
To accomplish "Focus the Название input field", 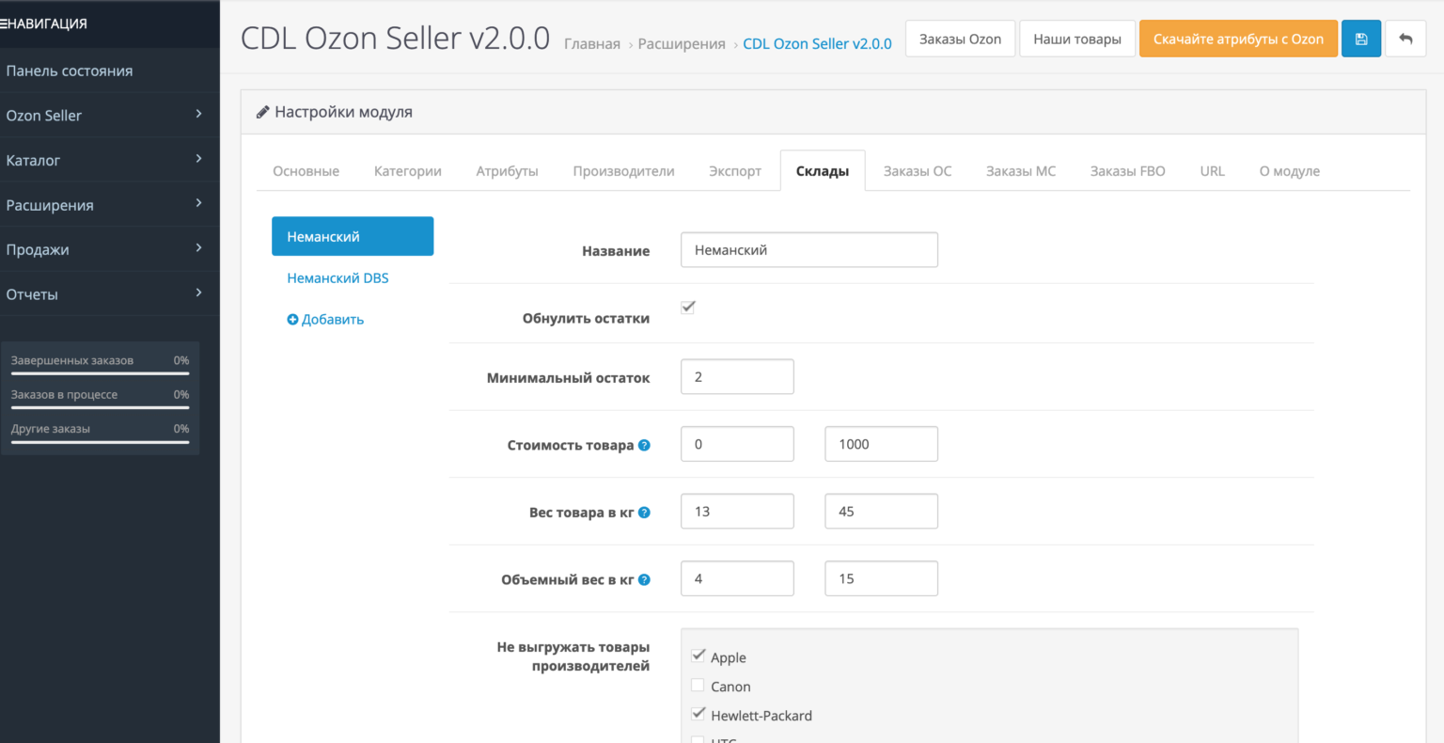I will point(809,249).
